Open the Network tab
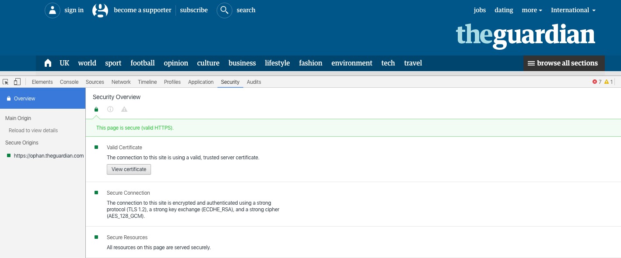Screen dimensions: 621x258 coord(121,82)
